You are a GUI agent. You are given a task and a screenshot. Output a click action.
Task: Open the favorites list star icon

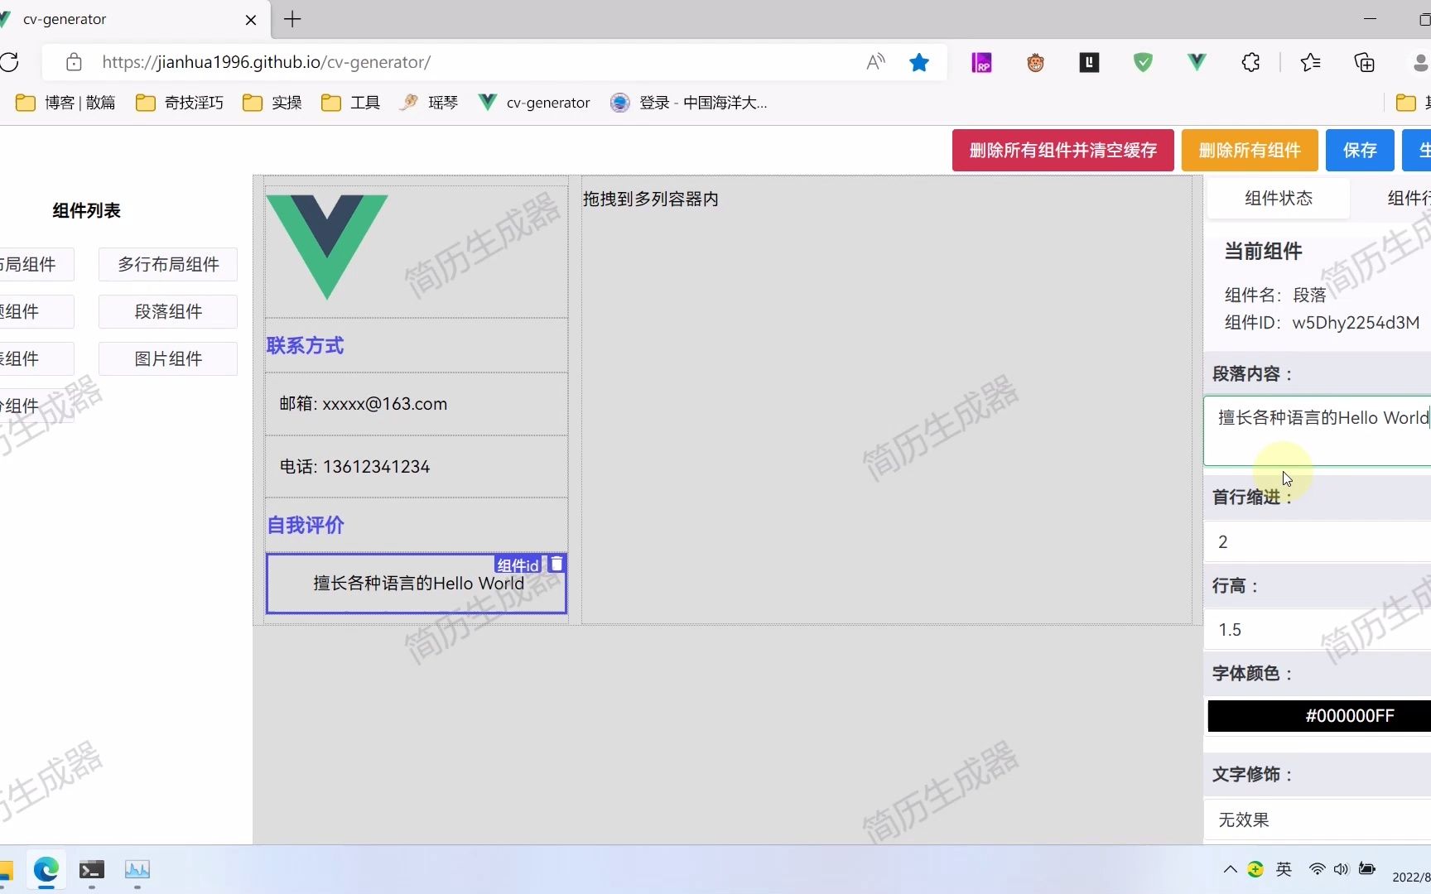pyautogui.click(x=1310, y=62)
